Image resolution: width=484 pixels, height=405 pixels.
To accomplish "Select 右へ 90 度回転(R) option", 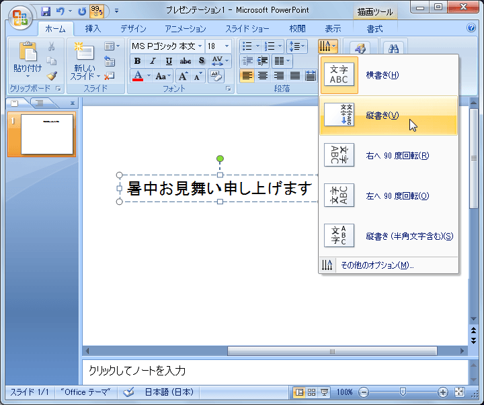I will (389, 155).
